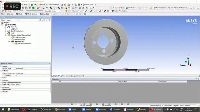Image resolution: width=200 pixels, height=112 pixels.
Task: Click the Association column header
Action: click(x=138, y=82)
